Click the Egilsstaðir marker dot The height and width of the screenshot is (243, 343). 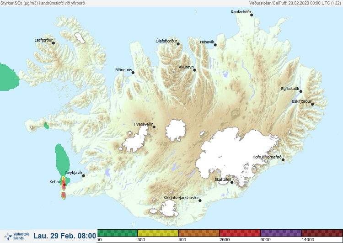pos(301,91)
